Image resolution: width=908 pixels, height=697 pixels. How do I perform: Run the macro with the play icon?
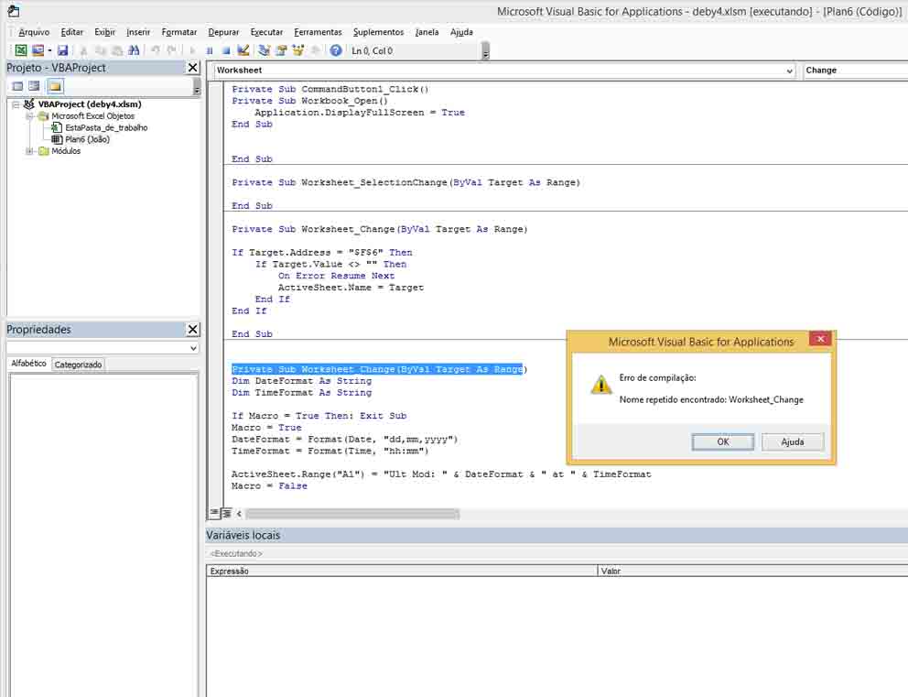(193, 50)
